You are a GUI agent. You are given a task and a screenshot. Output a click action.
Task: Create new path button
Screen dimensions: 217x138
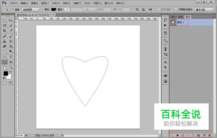point(204,135)
